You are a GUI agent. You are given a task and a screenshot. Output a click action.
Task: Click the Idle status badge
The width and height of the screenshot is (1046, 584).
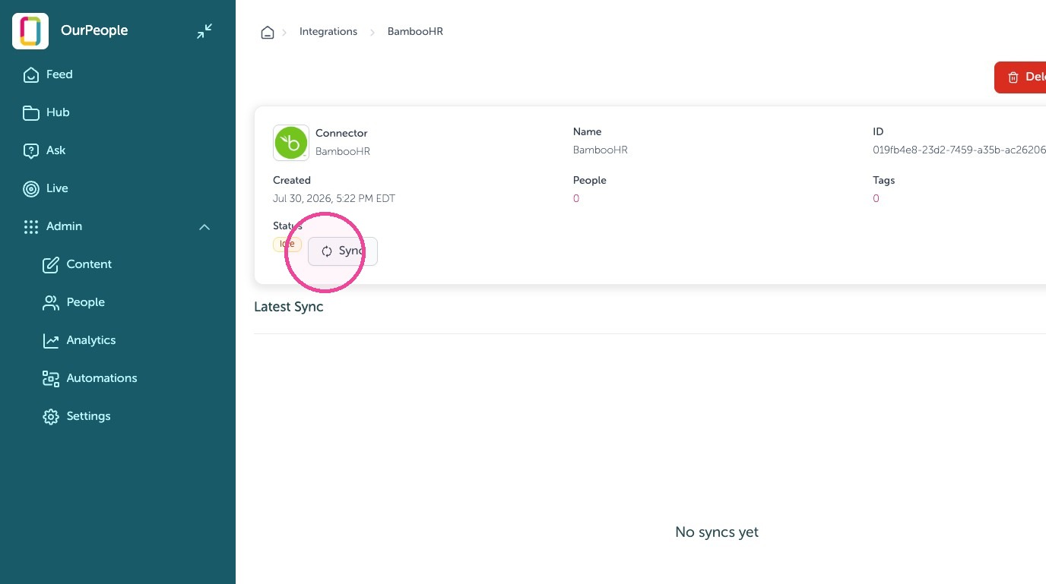pyautogui.click(x=287, y=245)
